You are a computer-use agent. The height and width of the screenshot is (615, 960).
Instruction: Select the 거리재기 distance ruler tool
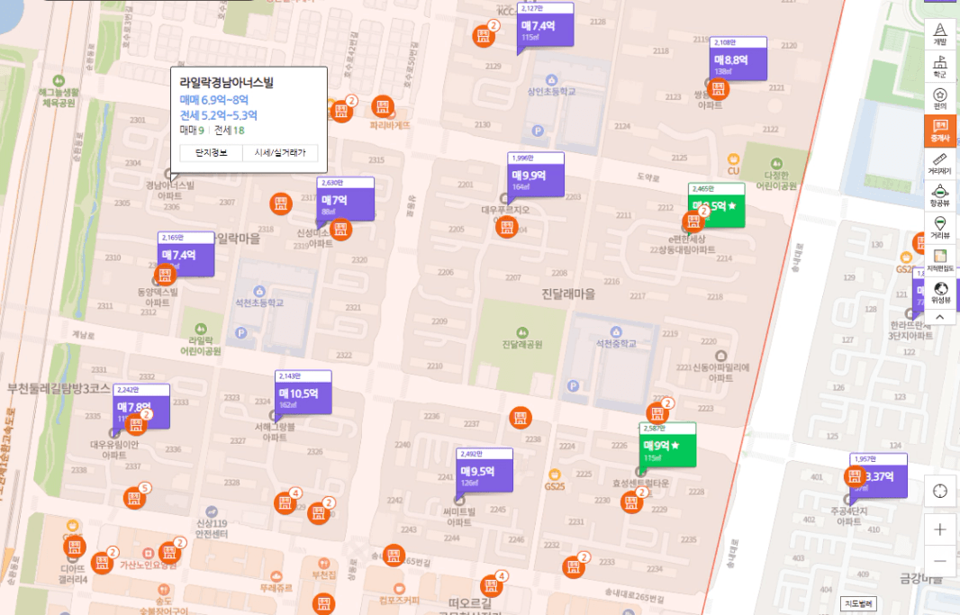coord(940,163)
